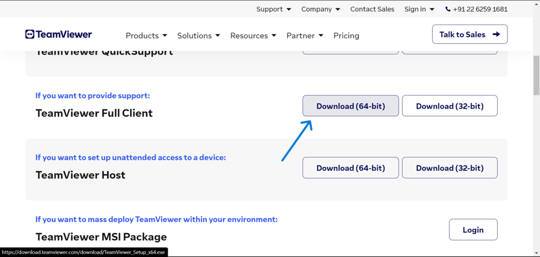This screenshot has height=257, width=540.
Task: Expand the Sign in dropdown
Action: pyautogui.click(x=419, y=9)
